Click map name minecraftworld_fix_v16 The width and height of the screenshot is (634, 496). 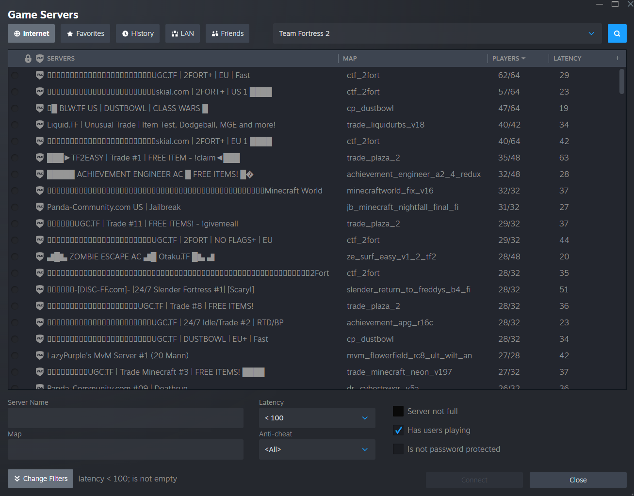point(390,191)
